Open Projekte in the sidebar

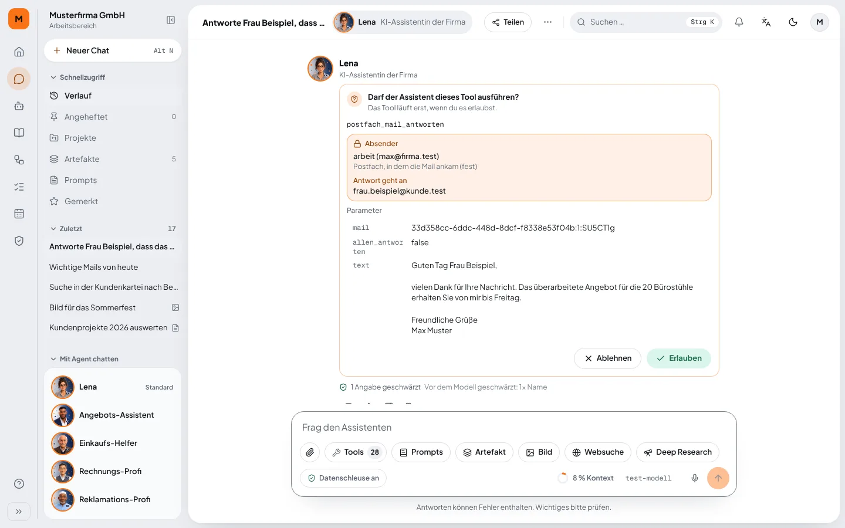113,138
